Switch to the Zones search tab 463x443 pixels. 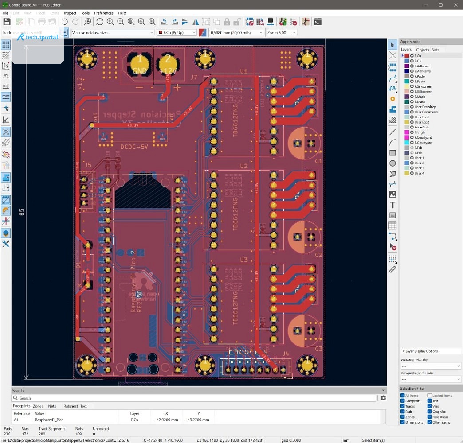pyautogui.click(x=38, y=406)
